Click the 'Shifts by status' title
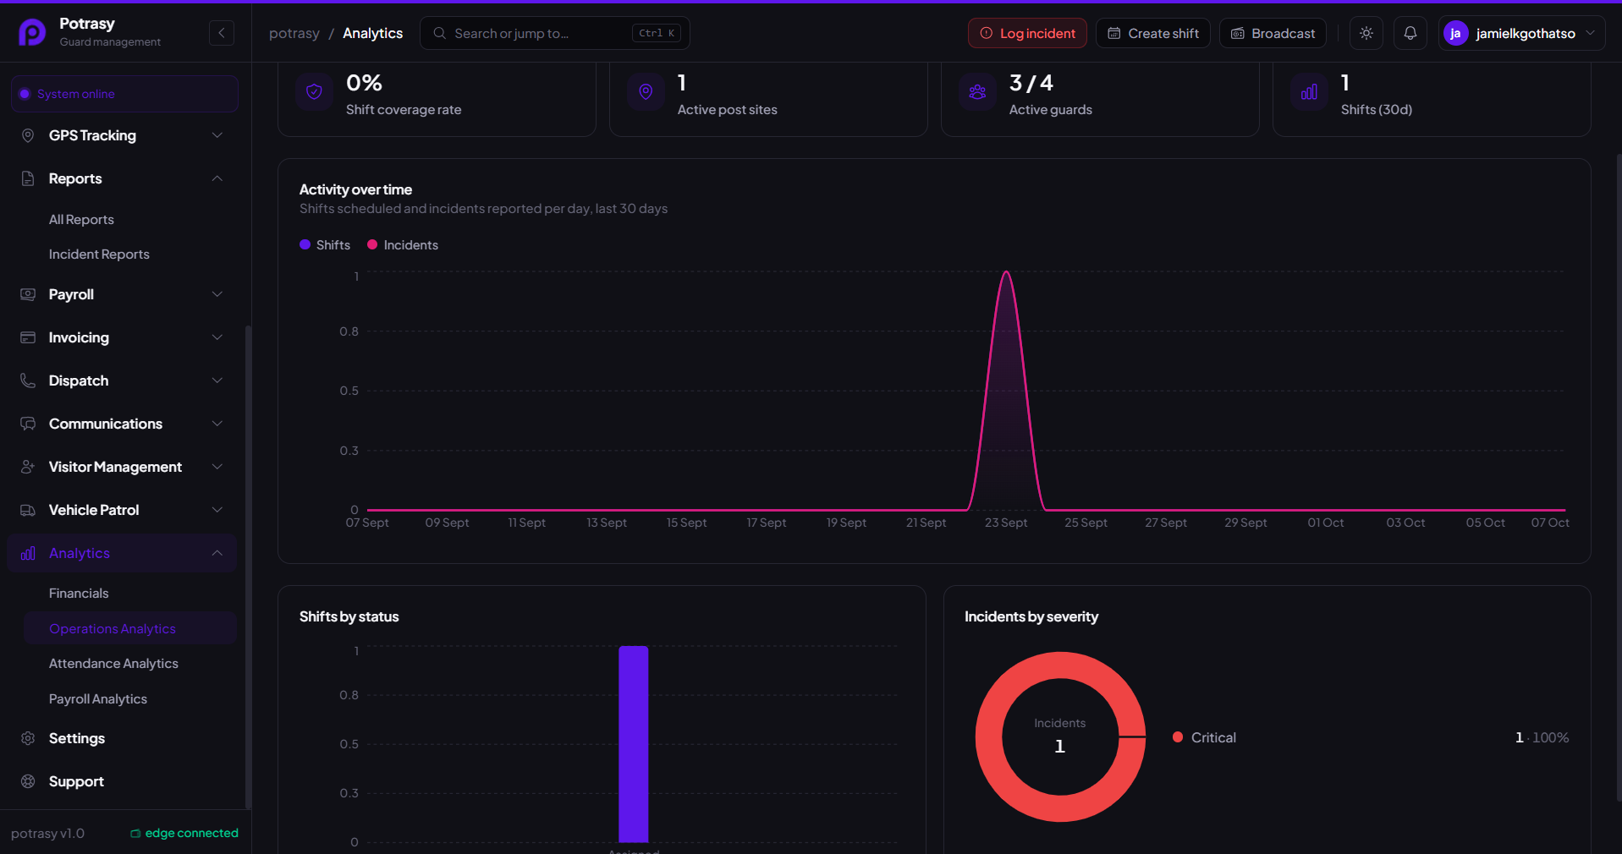 (349, 616)
